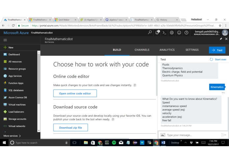Open Azure portal search magnifier
The image size is (229, 163).
click(150, 32)
